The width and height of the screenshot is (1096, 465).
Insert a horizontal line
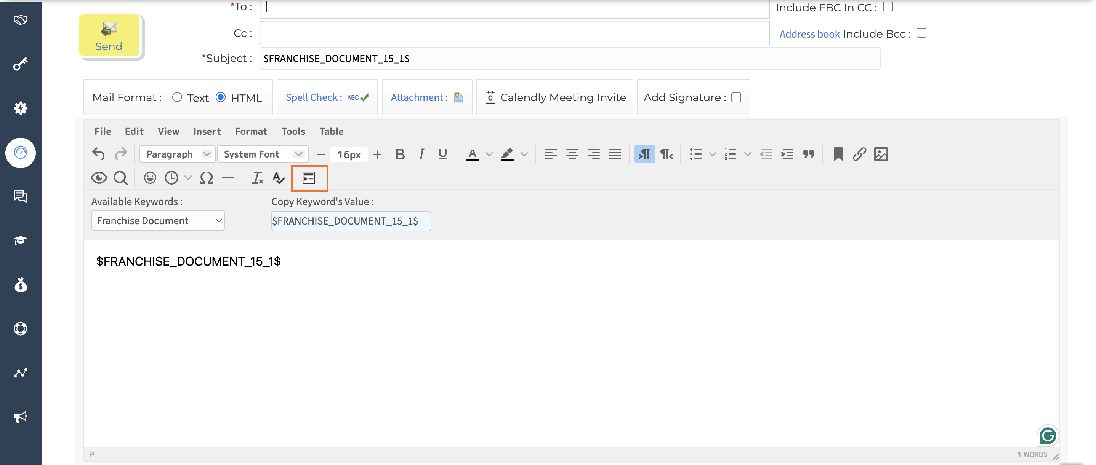click(228, 177)
